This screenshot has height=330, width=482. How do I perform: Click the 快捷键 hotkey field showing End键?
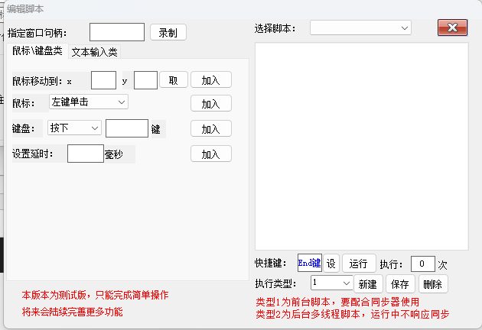pyautogui.click(x=309, y=263)
